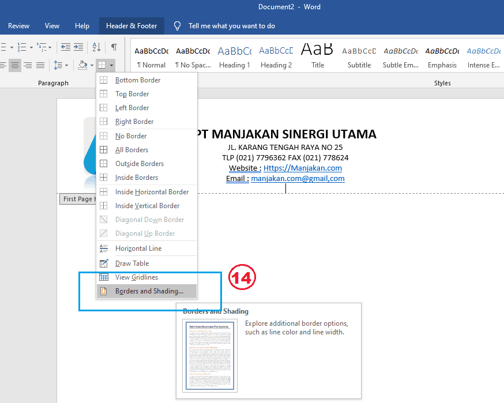
Task: Click the Decrease Indent icon
Action: click(x=66, y=47)
